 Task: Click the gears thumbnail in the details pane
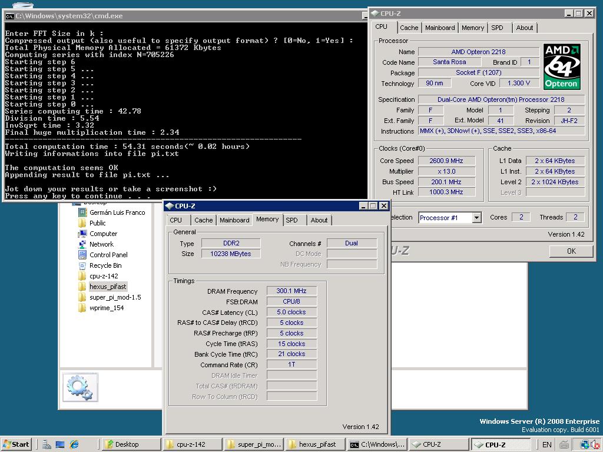click(x=80, y=387)
